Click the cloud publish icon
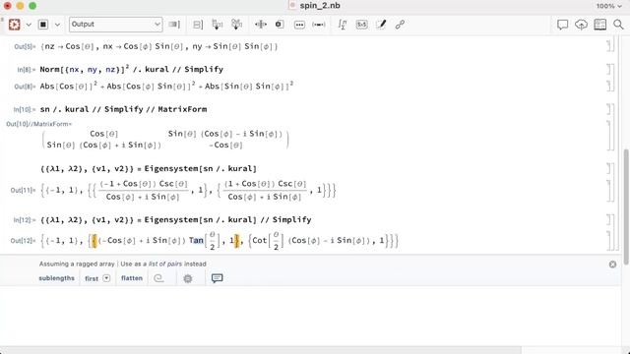The width and height of the screenshot is (630, 354). [581, 25]
